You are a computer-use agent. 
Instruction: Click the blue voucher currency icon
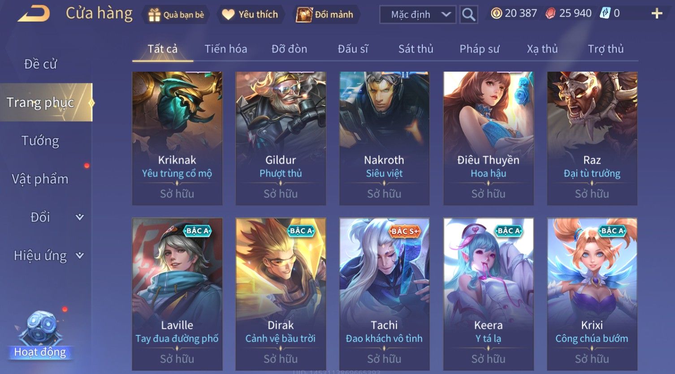[x=605, y=13]
